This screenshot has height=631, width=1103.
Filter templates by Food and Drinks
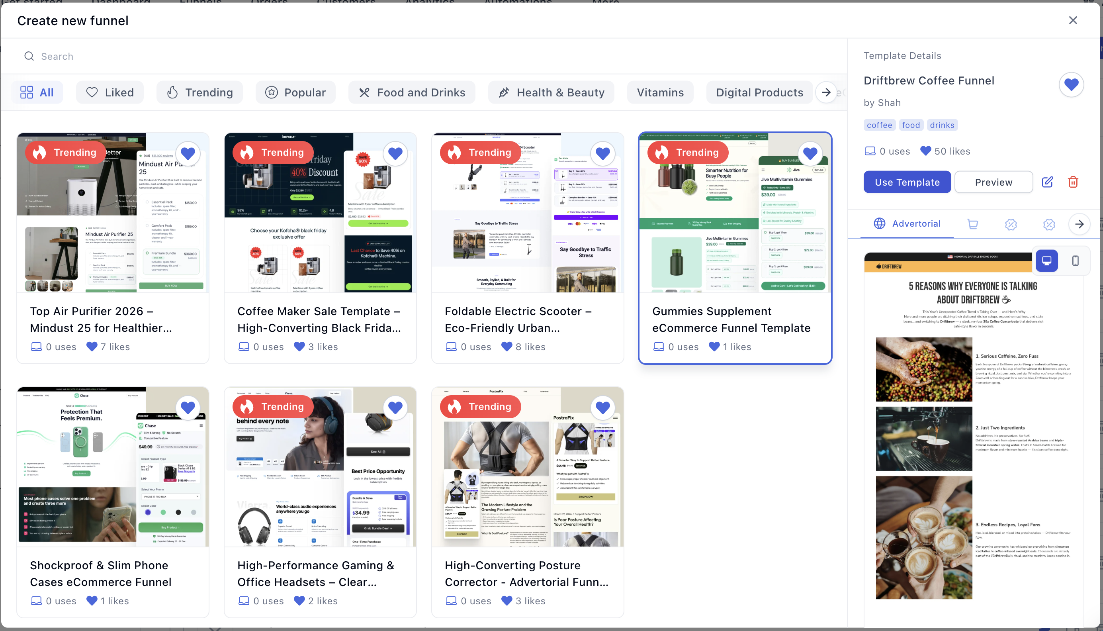click(x=412, y=92)
